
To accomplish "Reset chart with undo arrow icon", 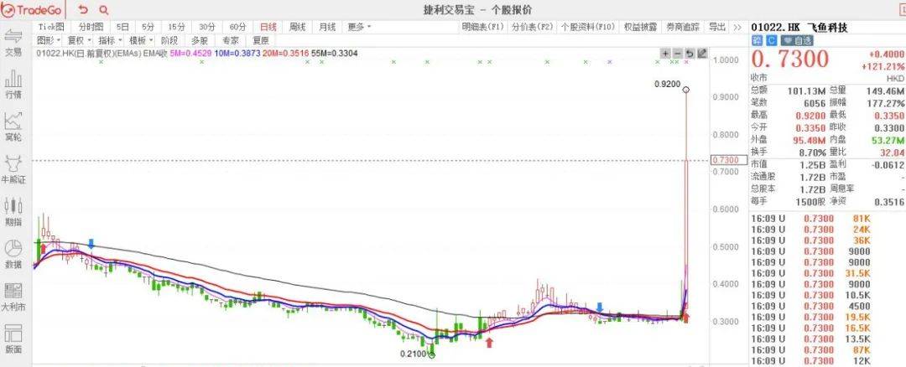I will [690, 54].
